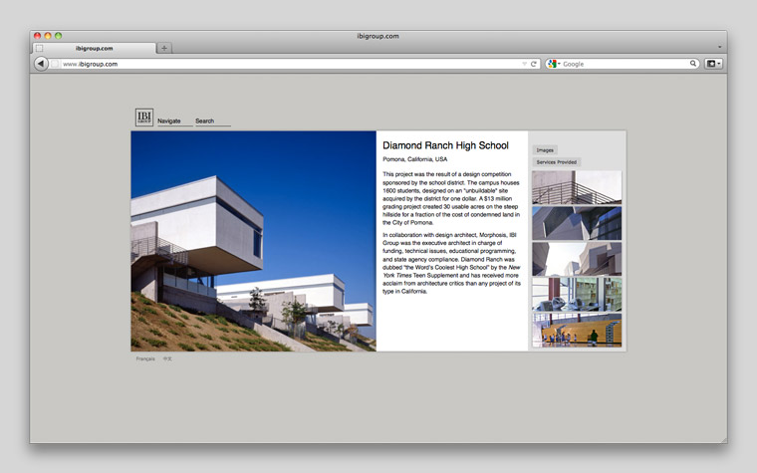
Task: Open the bookmarks toolbar menu button
Action: [x=713, y=64]
